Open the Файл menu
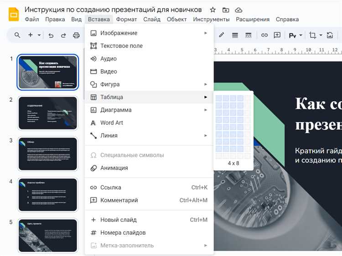342x256 pixels. coord(32,20)
